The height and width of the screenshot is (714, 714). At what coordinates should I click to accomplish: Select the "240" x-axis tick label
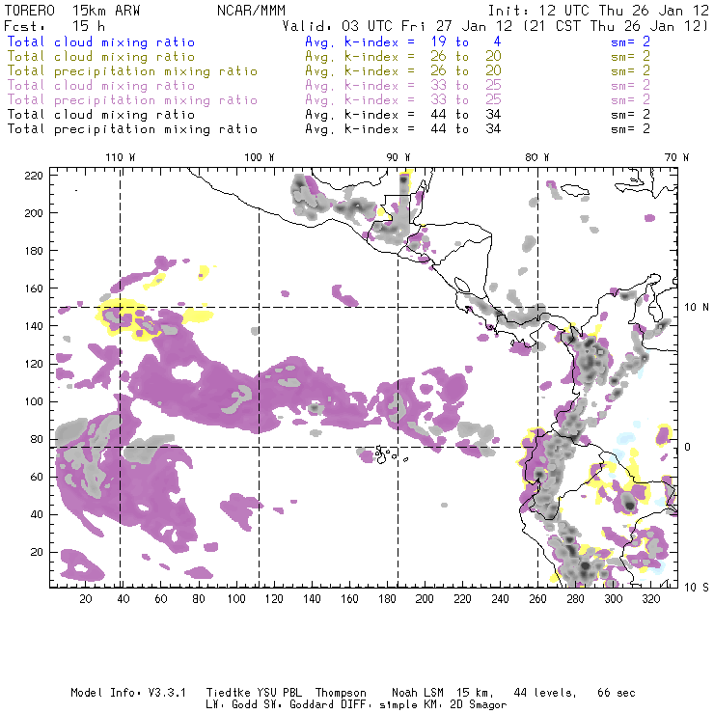click(x=500, y=599)
